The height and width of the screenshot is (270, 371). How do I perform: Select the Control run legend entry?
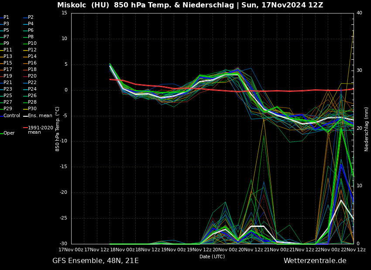pyautogui.click(x=11, y=116)
